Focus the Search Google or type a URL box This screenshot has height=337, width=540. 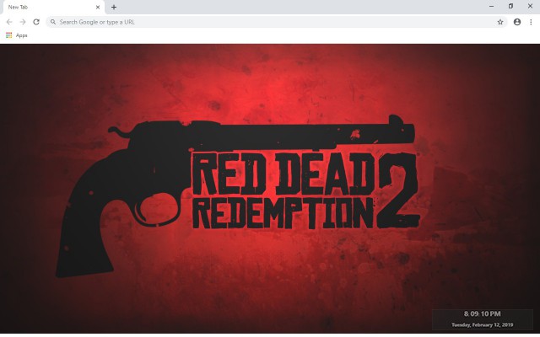[277, 22]
